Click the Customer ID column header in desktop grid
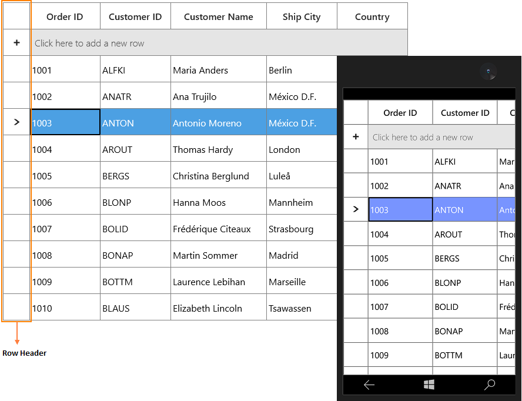 (x=135, y=16)
